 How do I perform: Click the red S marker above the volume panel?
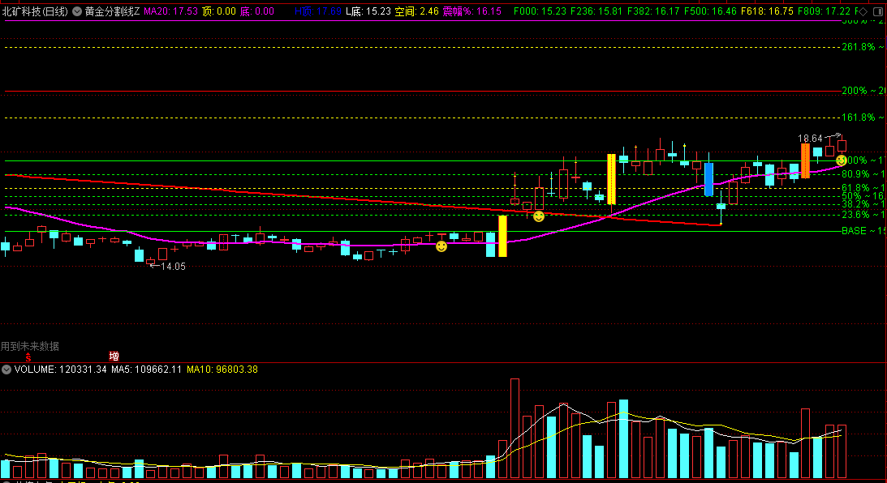point(28,358)
